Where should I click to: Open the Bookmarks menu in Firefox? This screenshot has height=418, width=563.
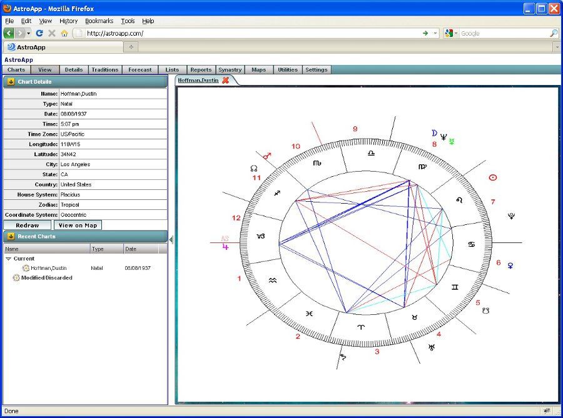click(x=99, y=21)
